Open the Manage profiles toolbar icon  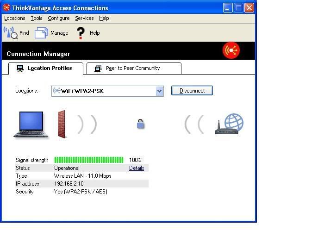(x=41, y=33)
